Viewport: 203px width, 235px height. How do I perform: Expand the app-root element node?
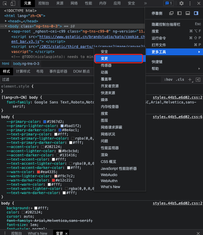click(x=9, y=31)
